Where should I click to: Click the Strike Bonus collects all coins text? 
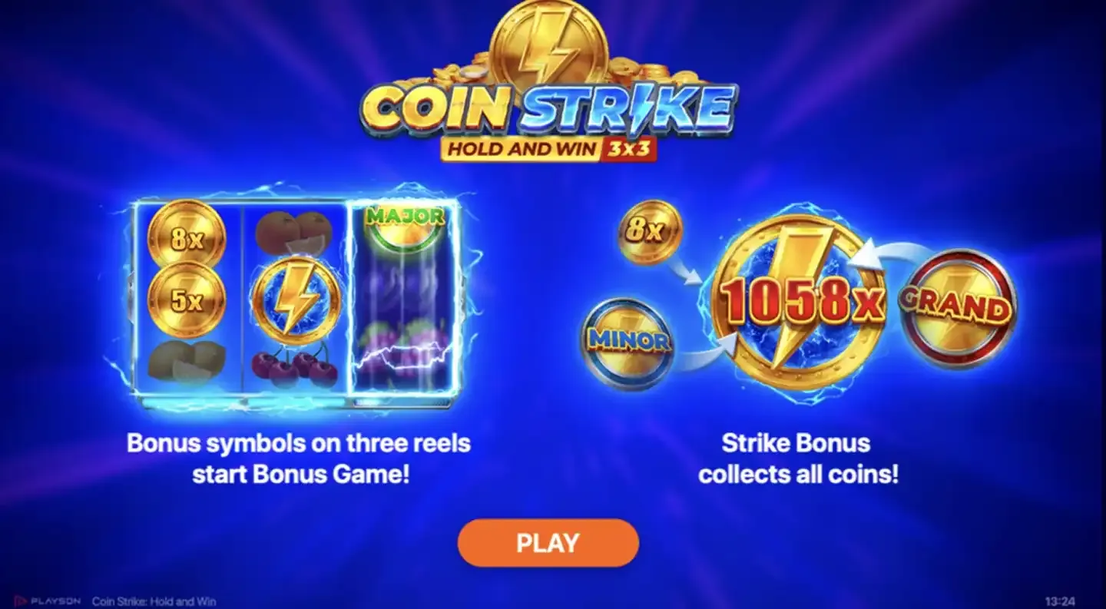tap(797, 458)
